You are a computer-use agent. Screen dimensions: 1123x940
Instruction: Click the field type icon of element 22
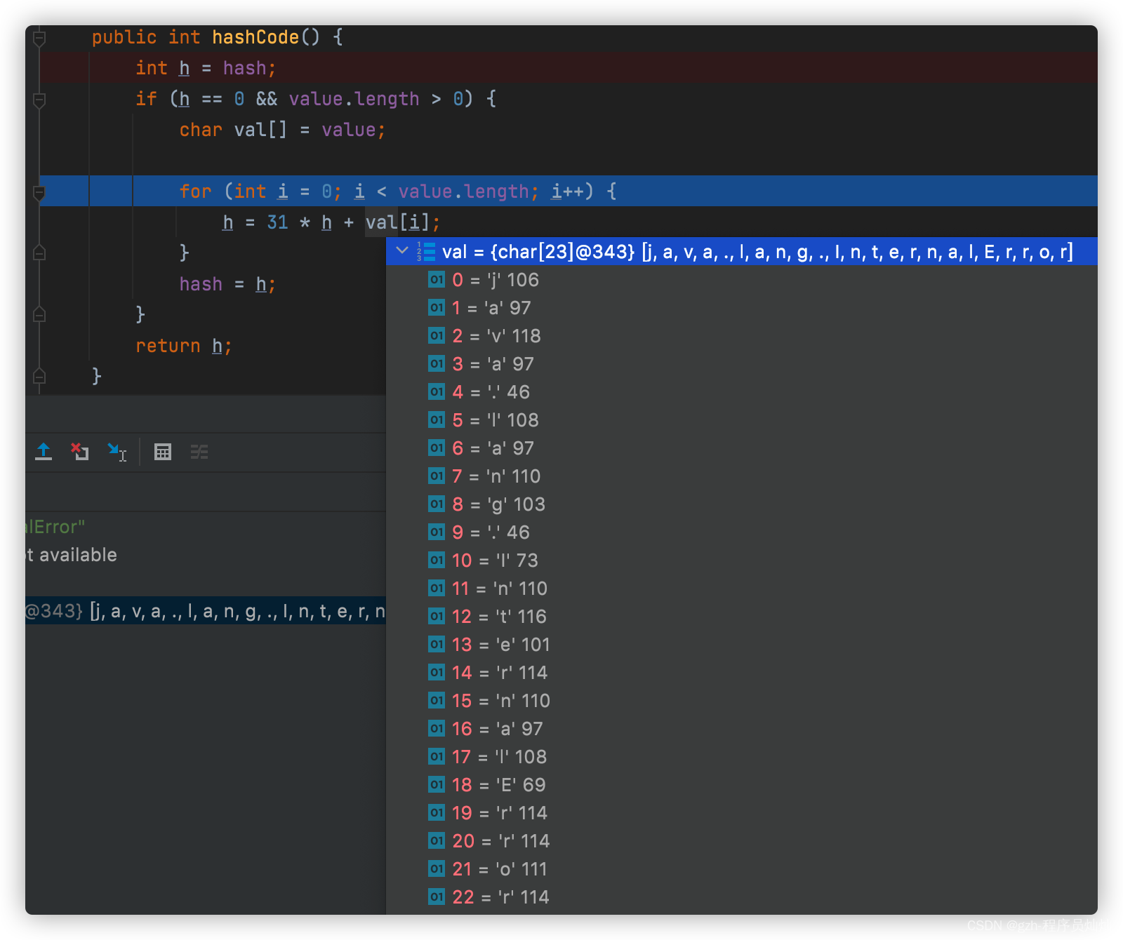tap(437, 897)
